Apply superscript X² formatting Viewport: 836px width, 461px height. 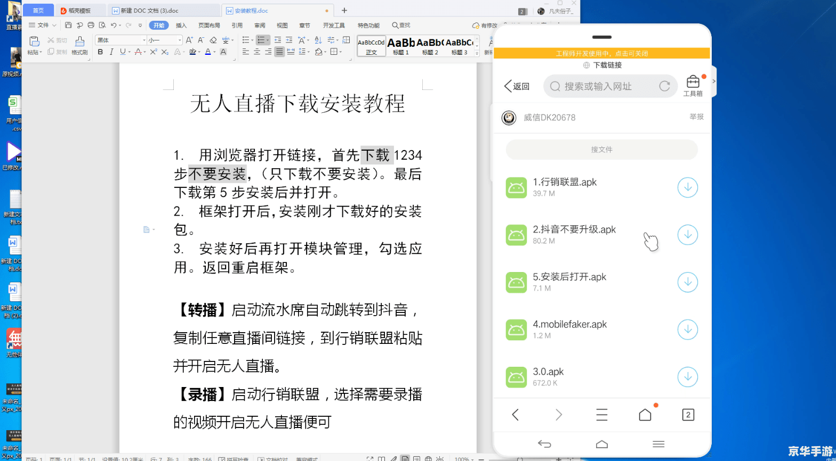[x=153, y=52]
